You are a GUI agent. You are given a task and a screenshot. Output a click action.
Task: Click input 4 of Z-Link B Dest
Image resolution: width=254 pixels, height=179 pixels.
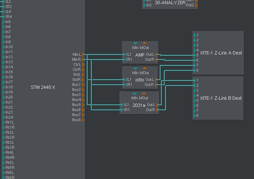pyautogui.click(x=195, y=96)
